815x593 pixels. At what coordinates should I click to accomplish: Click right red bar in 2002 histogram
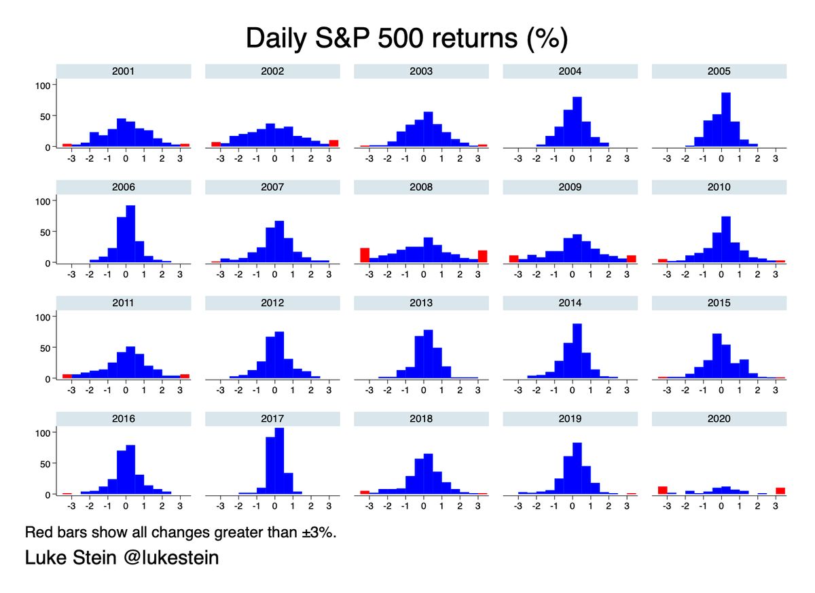click(333, 143)
